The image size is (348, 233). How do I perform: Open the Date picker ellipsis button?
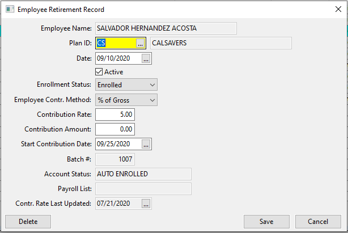146,58
